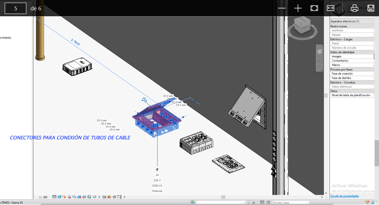379x205 pixels.
Task: Click the page number 5 input box
Action: [15, 8]
